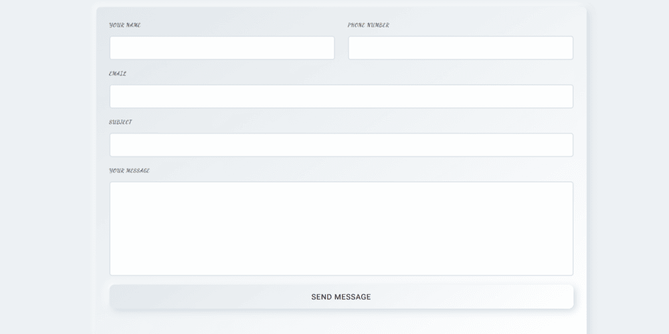Click the "Phone Number" label text
Image resolution: width=669 pixels, height=334 pixels.
(x=368, y=25)
